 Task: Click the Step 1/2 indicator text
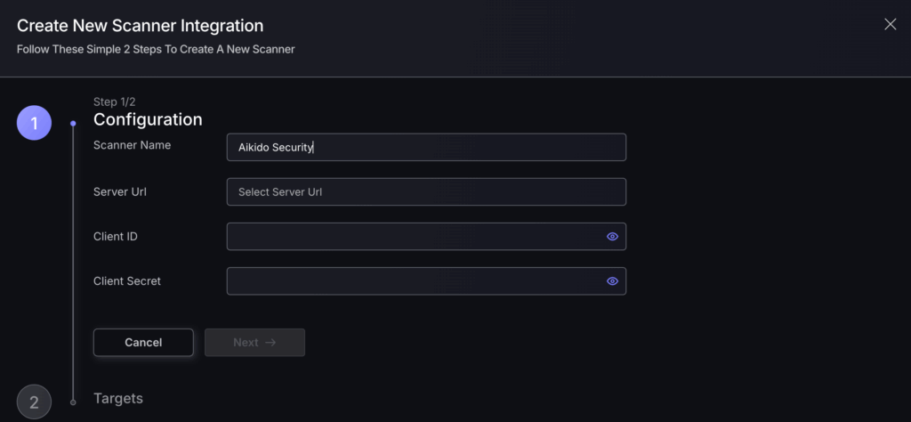(x=115, y=101)
